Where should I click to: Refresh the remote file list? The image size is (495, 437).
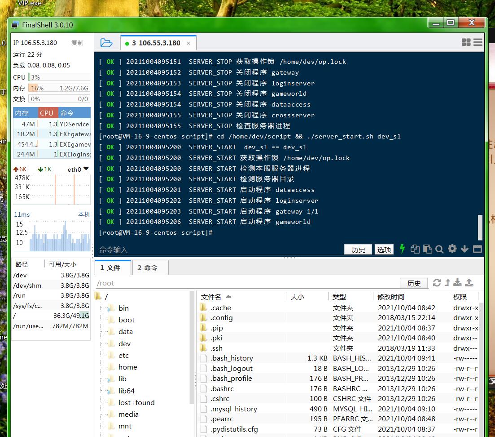tap(437, 283)
